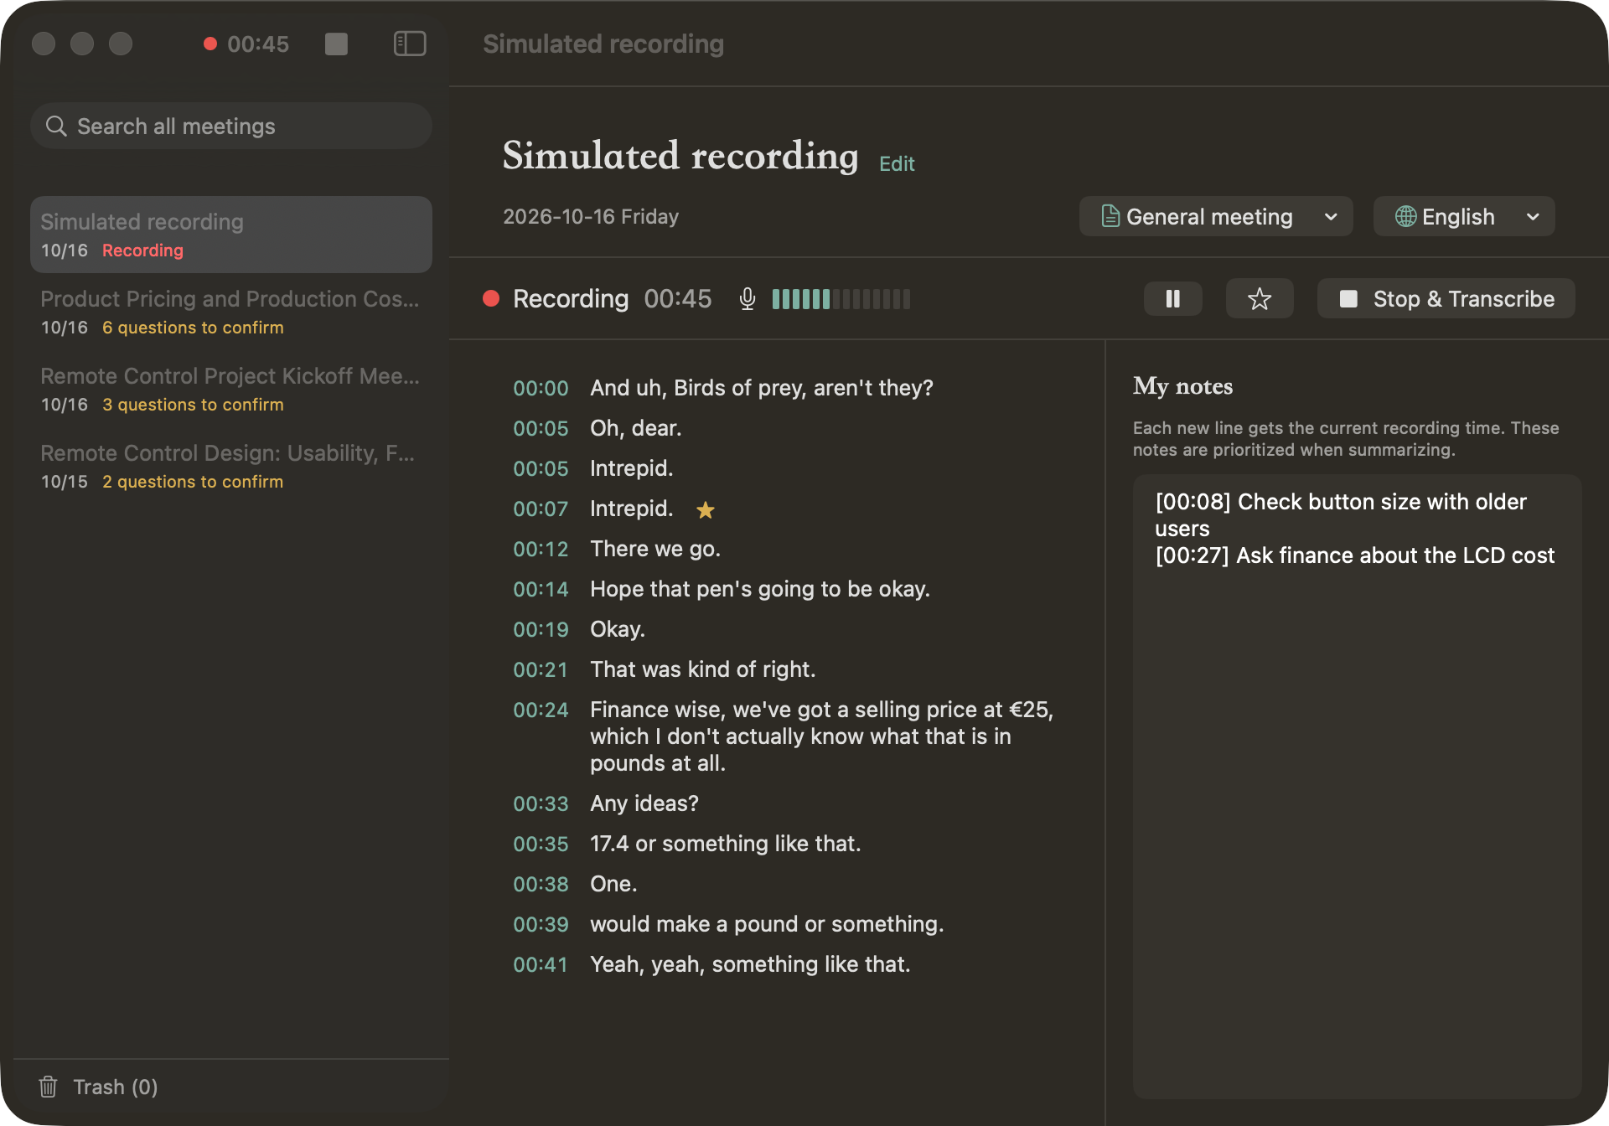Click the stop recording square in title bar
Screen dimensions: 1609x1126
point(336,44)
